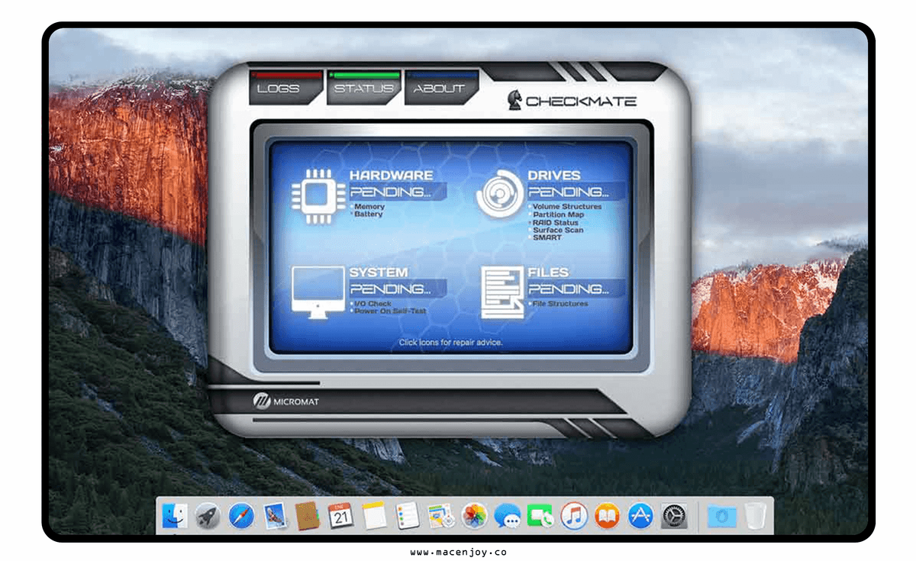The image size is (916, 561).
Task: Select the FILES heading
Action: point(548,272)
